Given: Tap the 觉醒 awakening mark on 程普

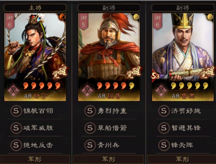Looking at the screenshot, I should point(133,73).
